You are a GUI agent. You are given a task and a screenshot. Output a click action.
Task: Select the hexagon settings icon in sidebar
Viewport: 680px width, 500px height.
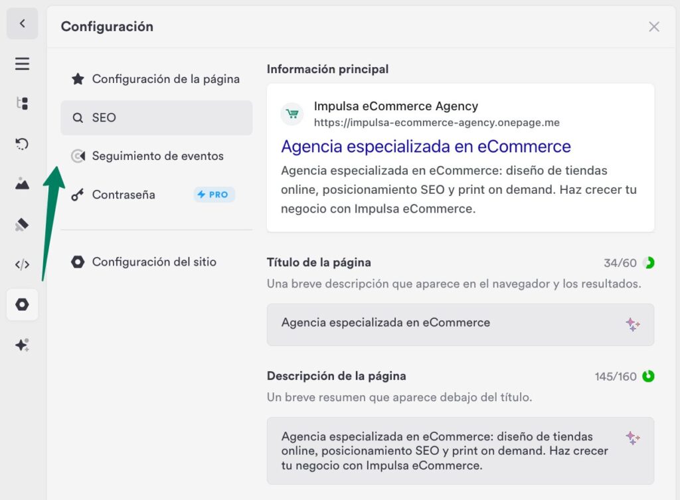point(22,304)
